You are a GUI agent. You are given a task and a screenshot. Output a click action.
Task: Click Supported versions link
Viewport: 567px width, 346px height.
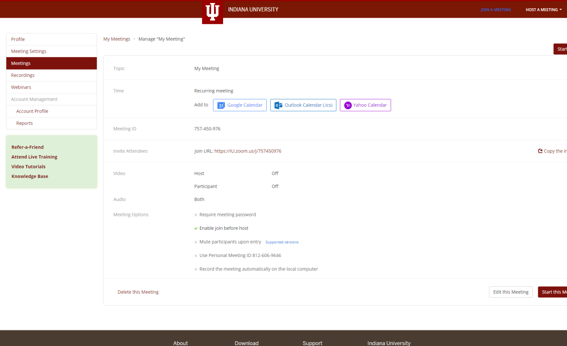282,242
